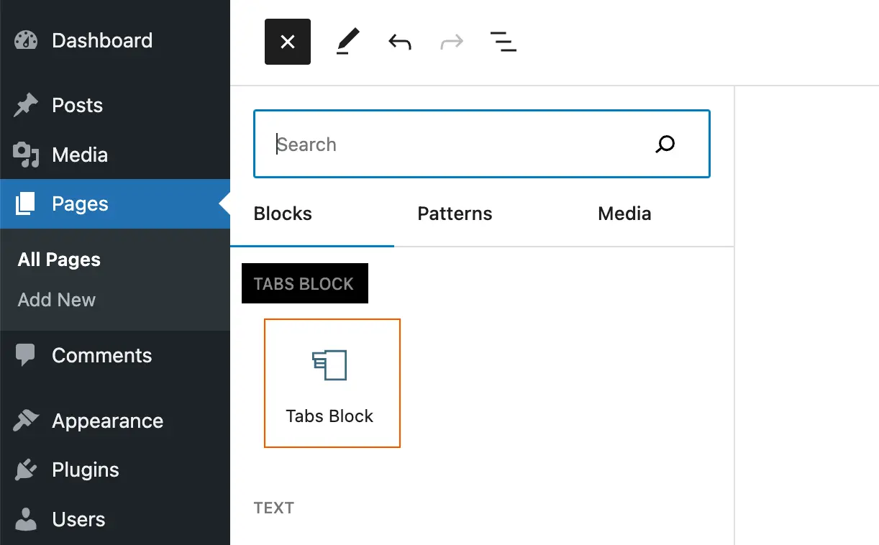Screen dimensions: 879x545
Task: Switch to the Media tab
Action: click(624, 214)
